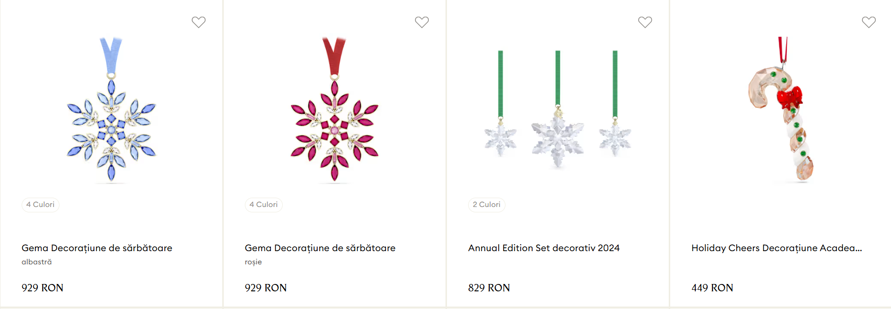891x309 pixels.
Task: Open blue snowflake ornament image
Action: [x=112, y=110]
